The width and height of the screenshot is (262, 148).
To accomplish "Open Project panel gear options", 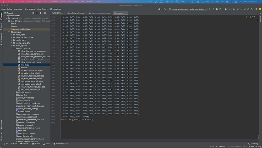I will click(45, 13).
